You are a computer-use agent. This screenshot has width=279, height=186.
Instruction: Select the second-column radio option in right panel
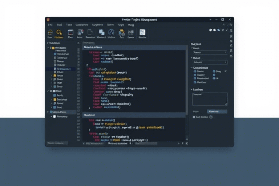[214, 72]
